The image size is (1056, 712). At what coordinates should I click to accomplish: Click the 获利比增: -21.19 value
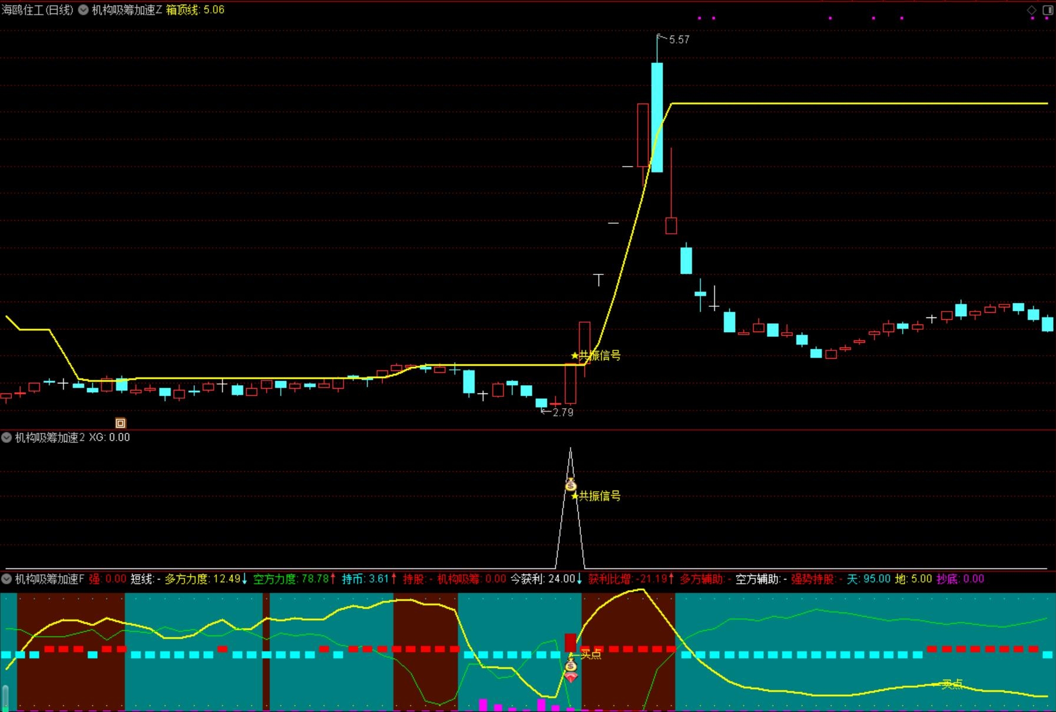tap(631, 579)
